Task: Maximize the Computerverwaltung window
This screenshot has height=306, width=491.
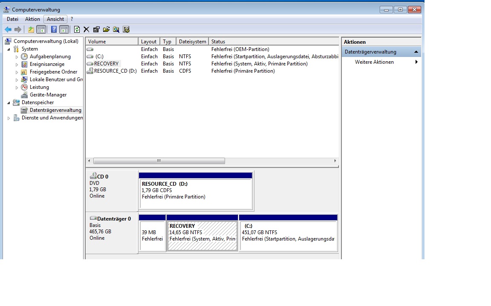Action: click(x=400, y=10)
